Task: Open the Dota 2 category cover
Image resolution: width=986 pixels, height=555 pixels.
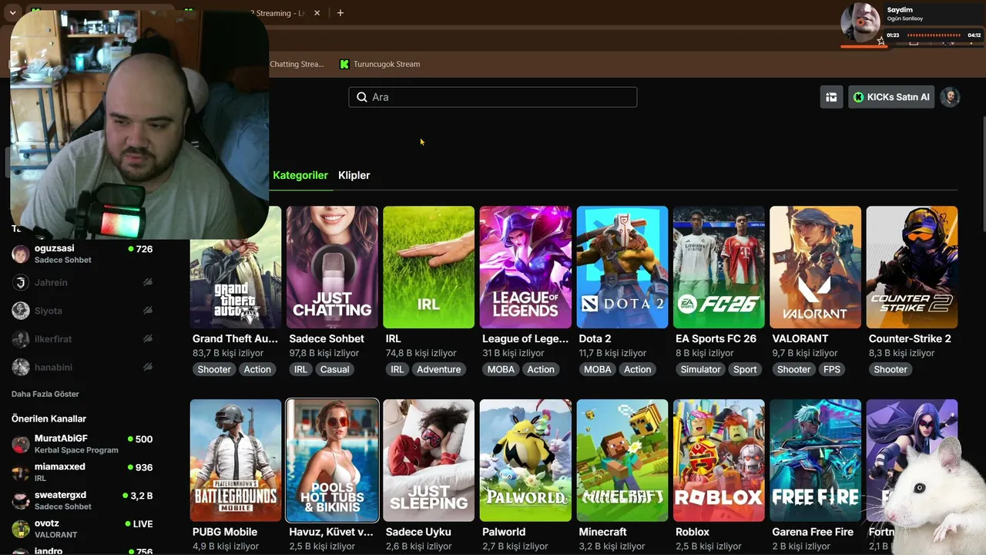Action: [622, 267]
